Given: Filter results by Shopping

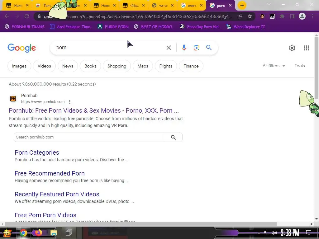Looking at the screenshot, I should (x=117, y=66).
